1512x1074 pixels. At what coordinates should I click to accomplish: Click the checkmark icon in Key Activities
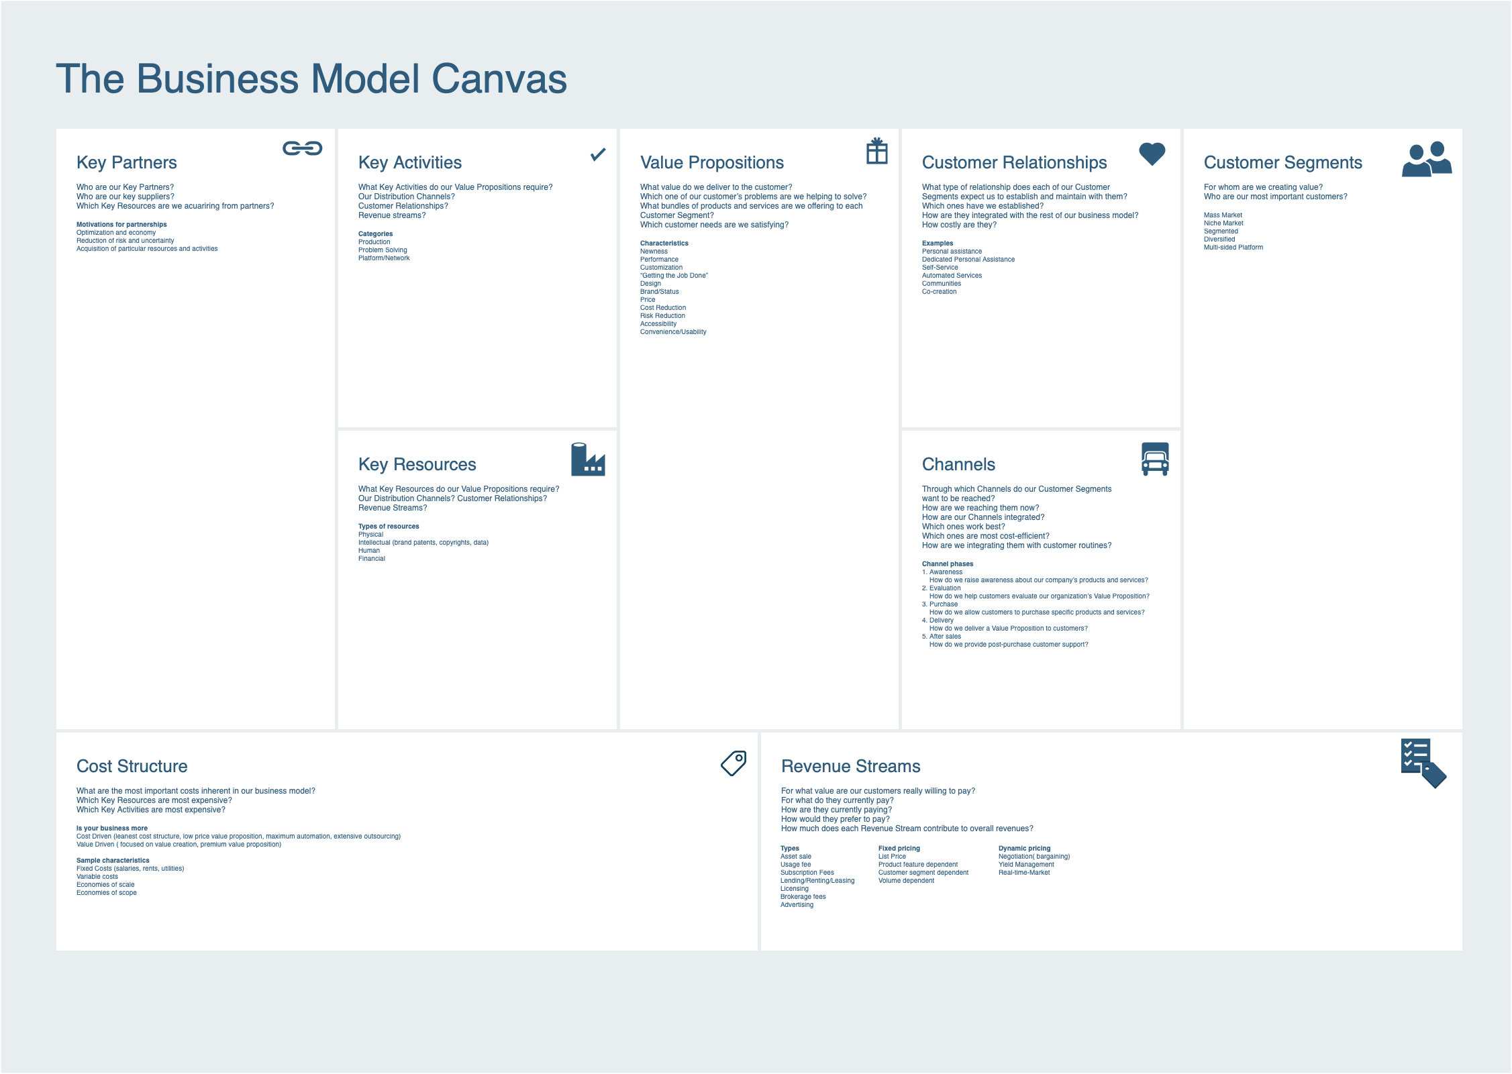(x=598, y=154)
